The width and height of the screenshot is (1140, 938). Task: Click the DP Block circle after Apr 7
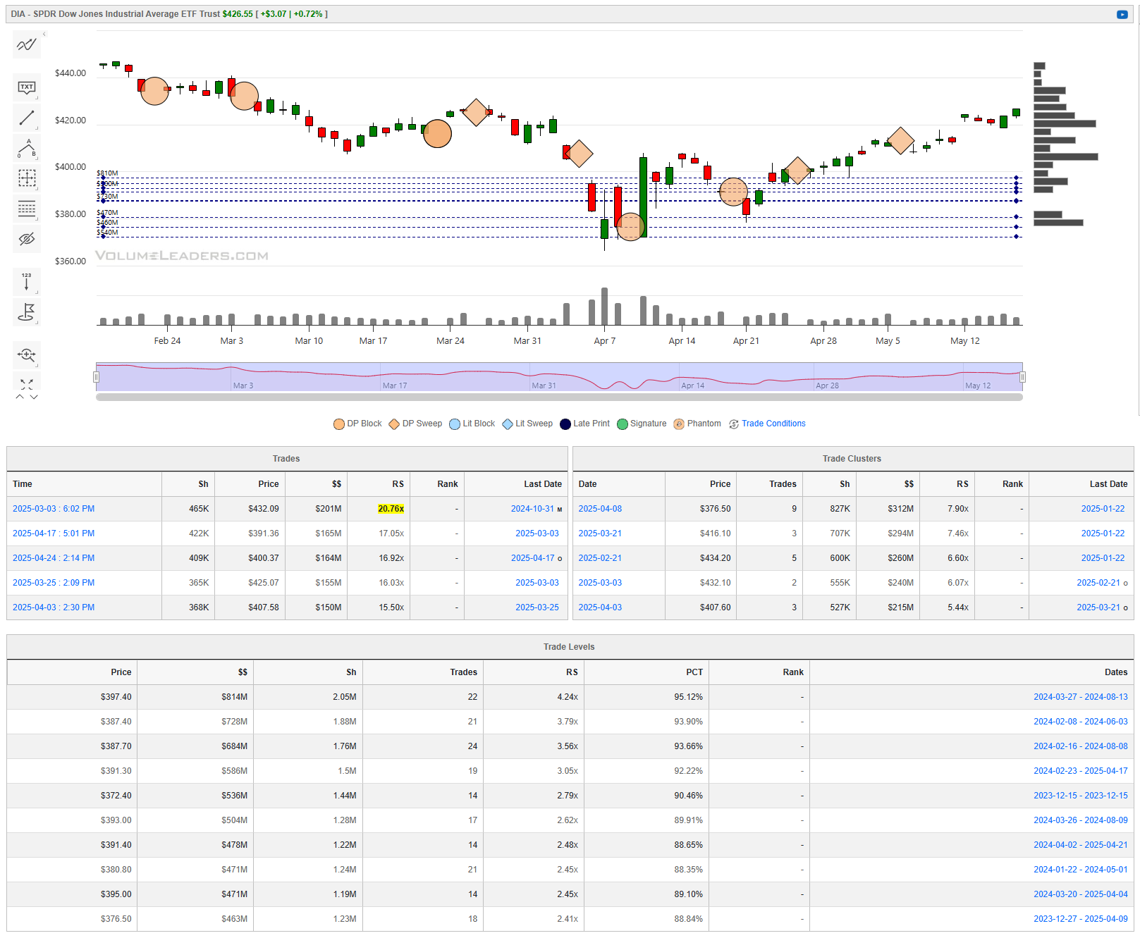tap(630, 227)
